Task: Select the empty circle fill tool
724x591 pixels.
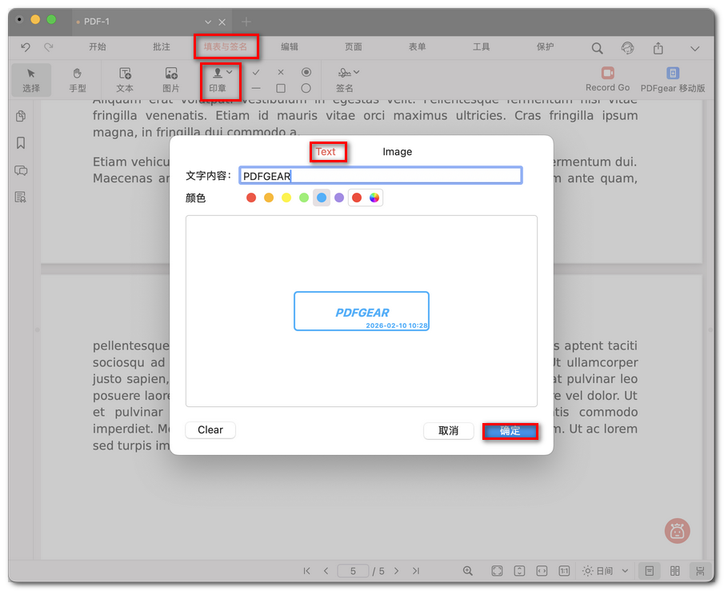Action: pos(306,88)
